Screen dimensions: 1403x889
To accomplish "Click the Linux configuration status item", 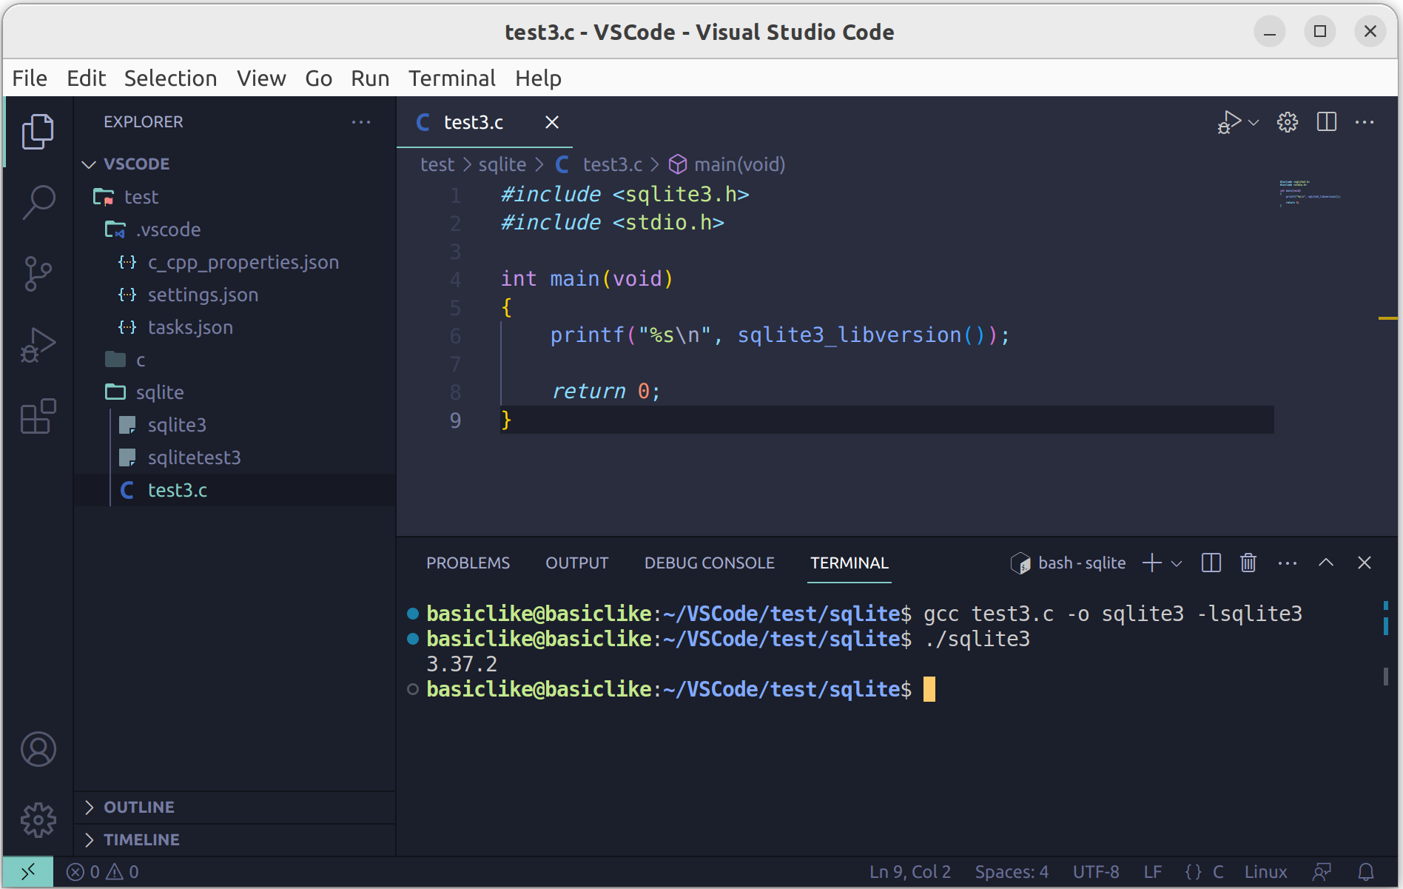I will 1265,872.
